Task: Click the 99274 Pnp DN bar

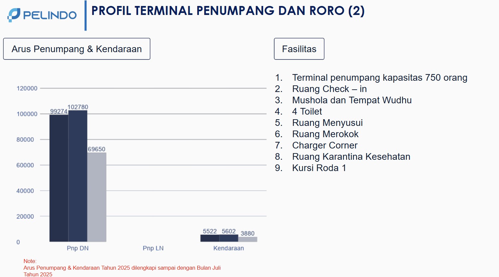Action: point(59,178)
